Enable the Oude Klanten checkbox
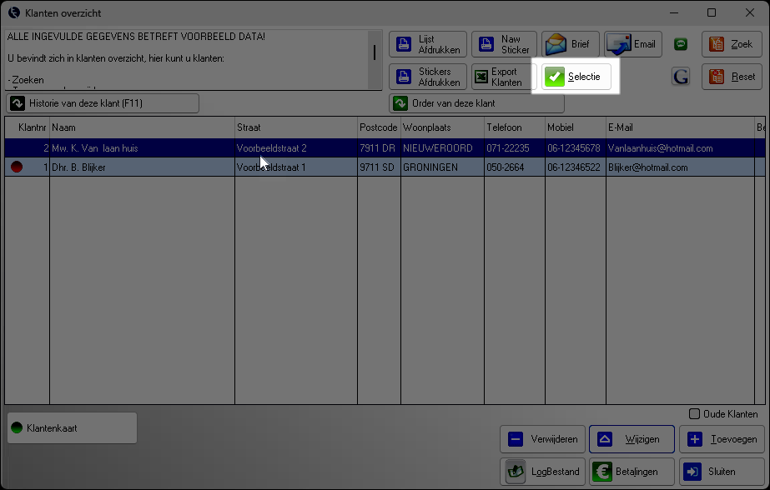Viewport: 770px width, 490px height. coord(695,414)
